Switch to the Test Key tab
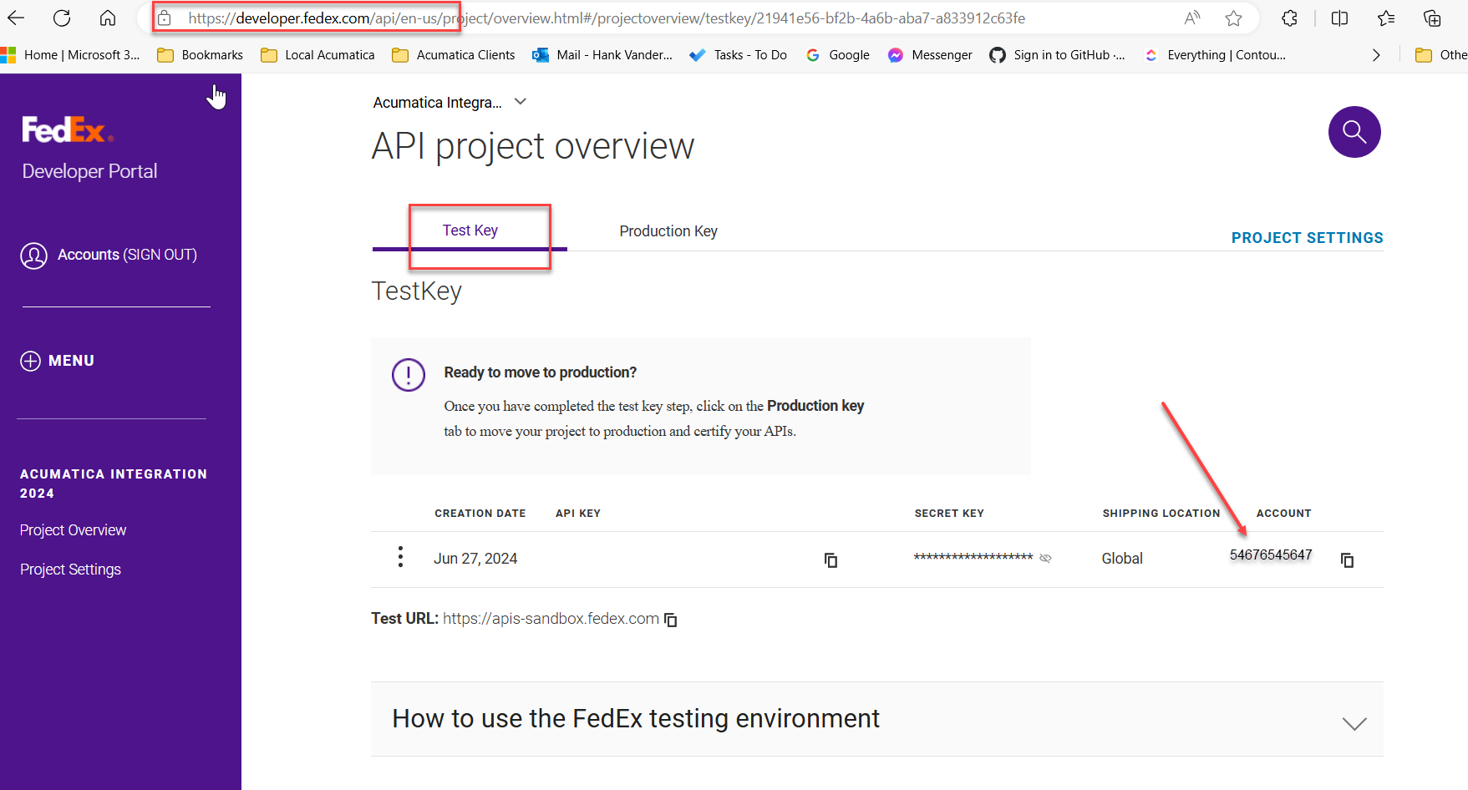This screenshot has height=790, width=1468. pyautogui.click(x=470, y=230)
